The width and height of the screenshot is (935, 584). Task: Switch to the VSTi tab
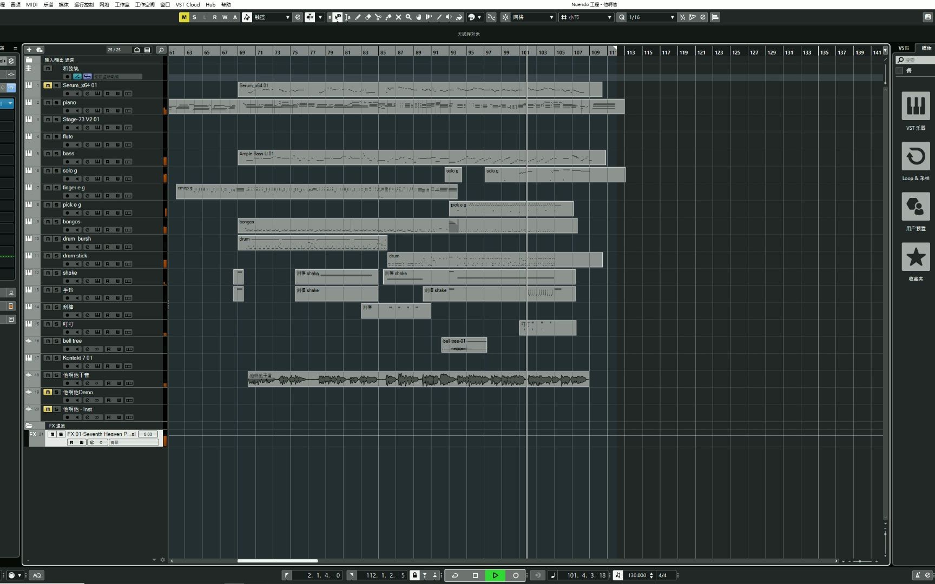click(x=904, y=48)
